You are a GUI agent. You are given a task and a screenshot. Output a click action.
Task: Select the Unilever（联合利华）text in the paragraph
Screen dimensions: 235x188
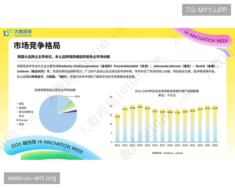31,71
